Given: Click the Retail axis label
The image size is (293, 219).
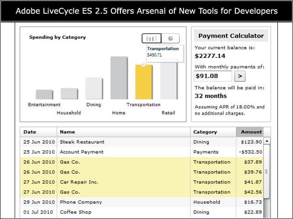Looking at the screenshot, I should 168,113.
